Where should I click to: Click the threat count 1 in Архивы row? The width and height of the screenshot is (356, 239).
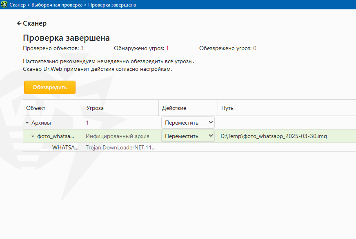coord(87,123)
